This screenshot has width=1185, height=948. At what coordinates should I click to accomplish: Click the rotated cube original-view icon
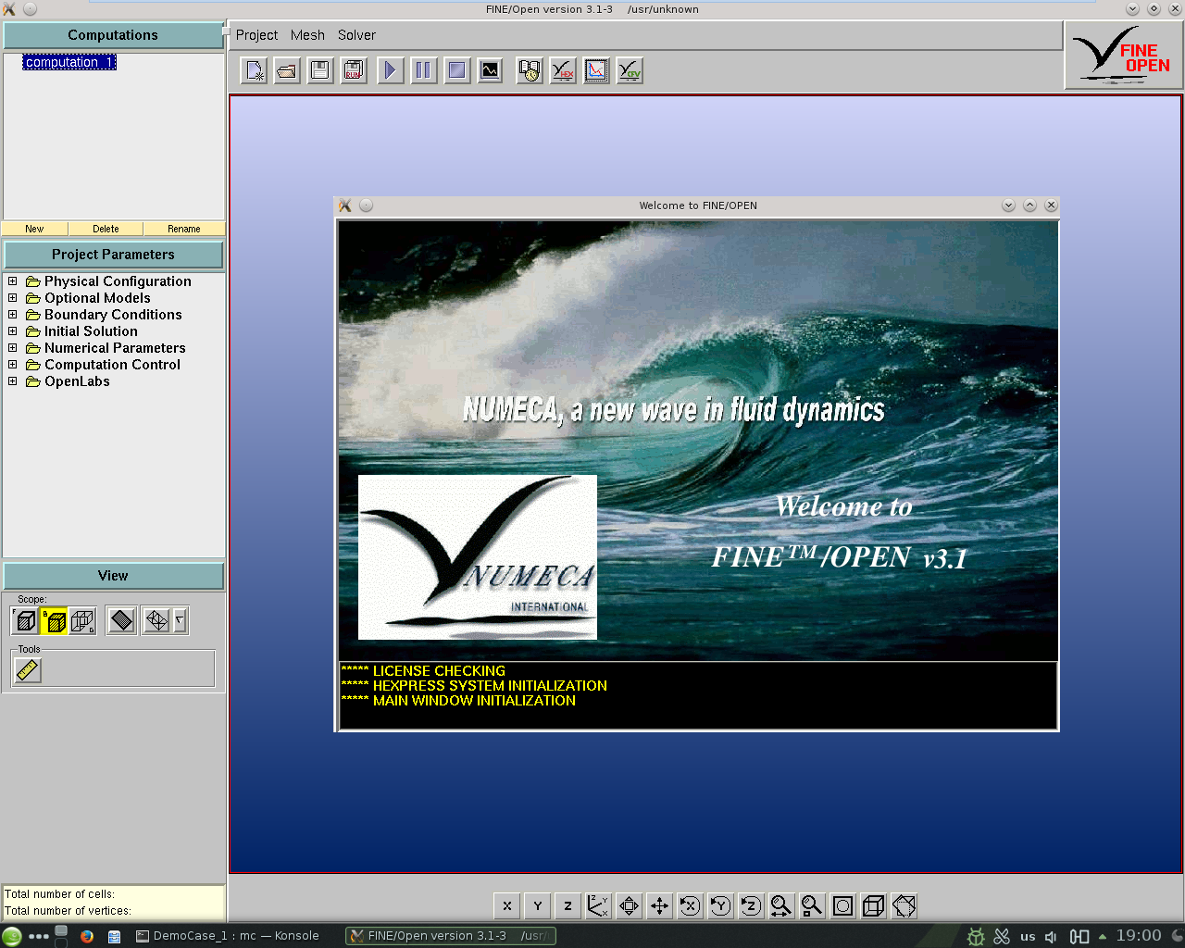pyautogui.click(x=904, y=905)
